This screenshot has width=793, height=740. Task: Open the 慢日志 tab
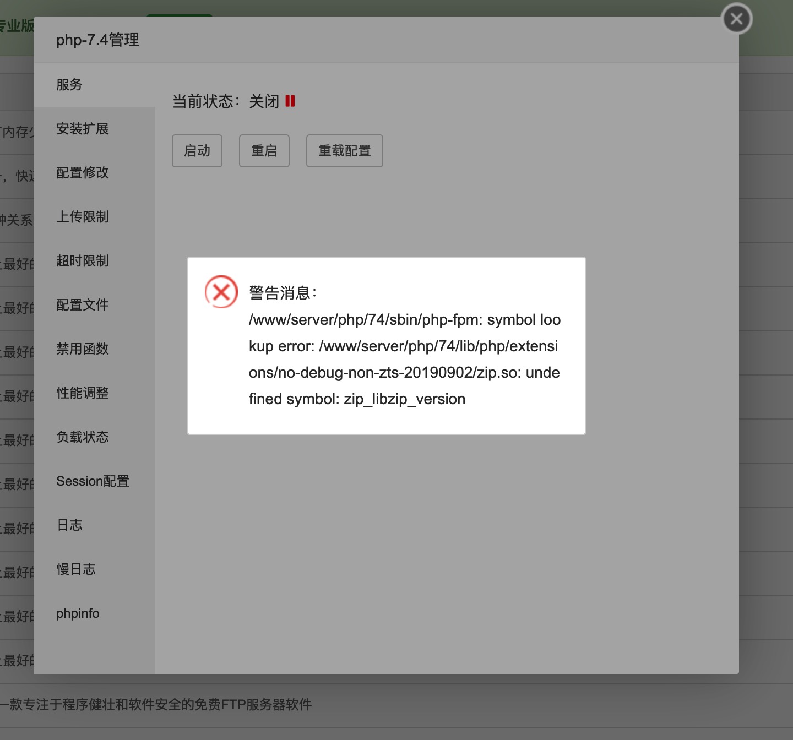point(95,569)
